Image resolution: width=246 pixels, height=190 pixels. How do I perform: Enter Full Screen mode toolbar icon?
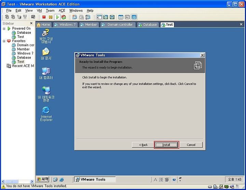[106, 17]
